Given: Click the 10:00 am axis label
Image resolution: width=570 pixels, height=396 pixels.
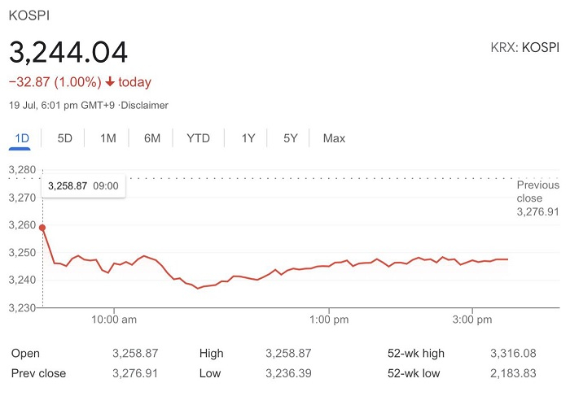Looking at the screenshot, I should (114, 320).
